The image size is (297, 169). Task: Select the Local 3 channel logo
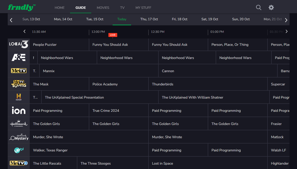click(x=19, y=44)
